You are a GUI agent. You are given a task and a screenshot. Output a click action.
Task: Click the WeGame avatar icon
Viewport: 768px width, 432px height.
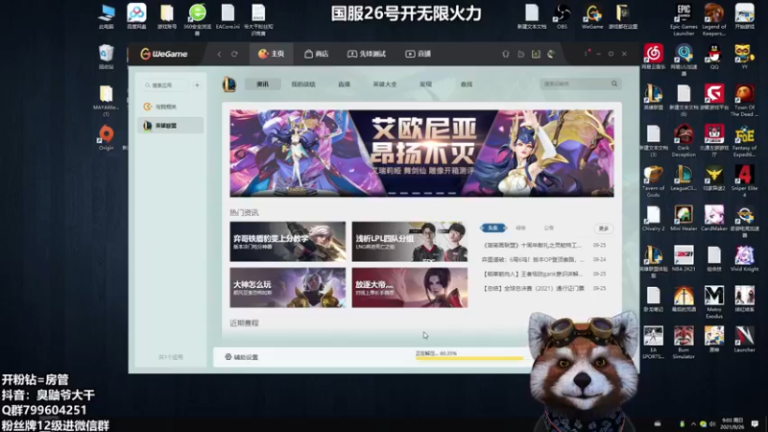pos(551,54)
